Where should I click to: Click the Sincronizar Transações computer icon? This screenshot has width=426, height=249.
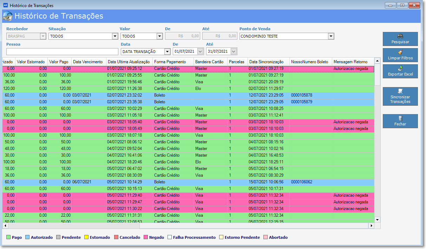400,91
